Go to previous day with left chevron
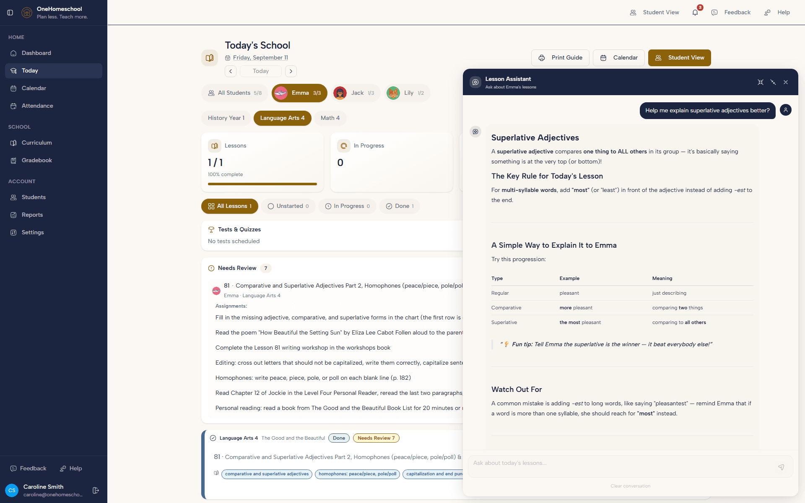 [231, 71]
